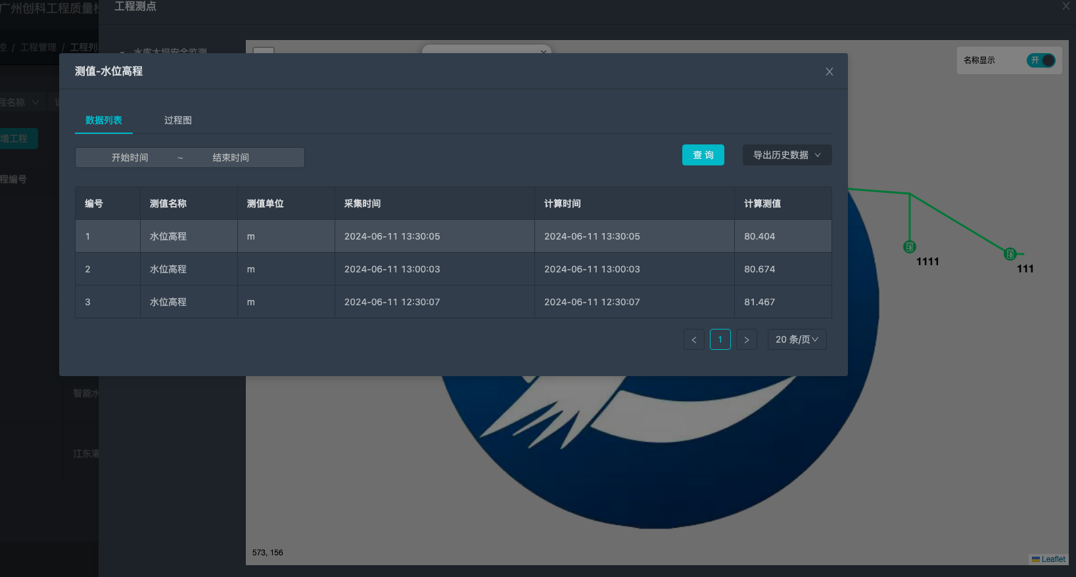1076x577 pixels.
Task: Select page 1 in pagination
Action: tap(720, 339)
